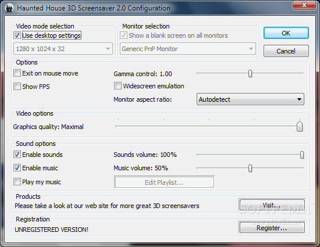This screenshot has height=247, width=320.
Task: Click the Graphics quality slider handle
Action: click(300, 126)
